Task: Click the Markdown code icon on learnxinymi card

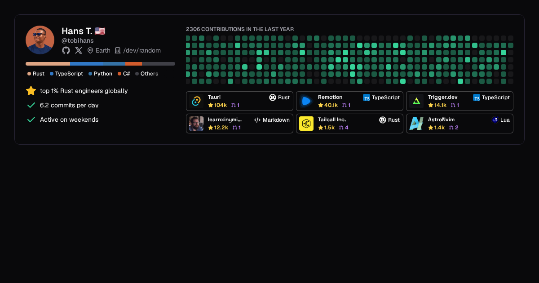Action: tap(257, 120)
